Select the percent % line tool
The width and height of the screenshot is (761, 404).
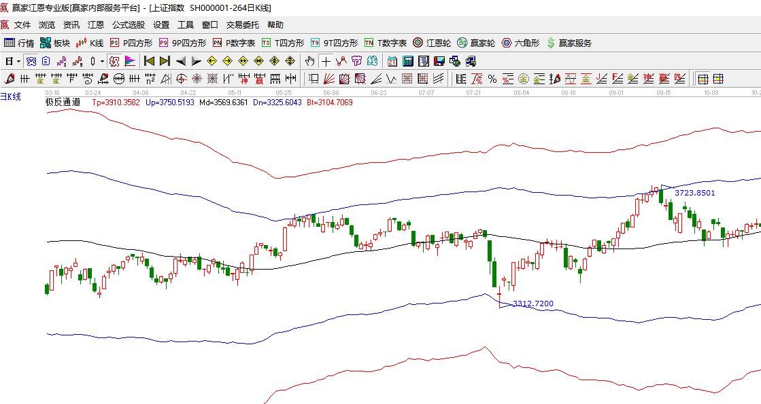coord(492,79)
